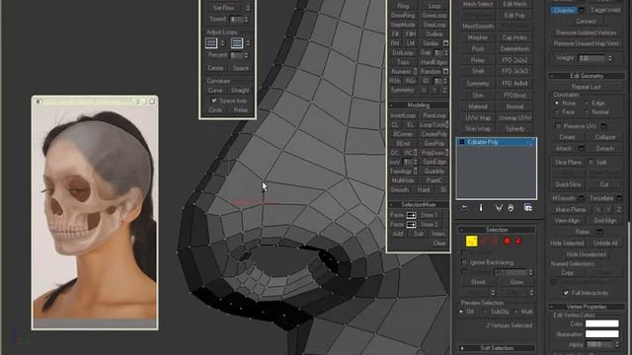Expand the Soft Selection rollout
Image resolution: width=632 pixels, height=355 pixels.
pos(497,348)
